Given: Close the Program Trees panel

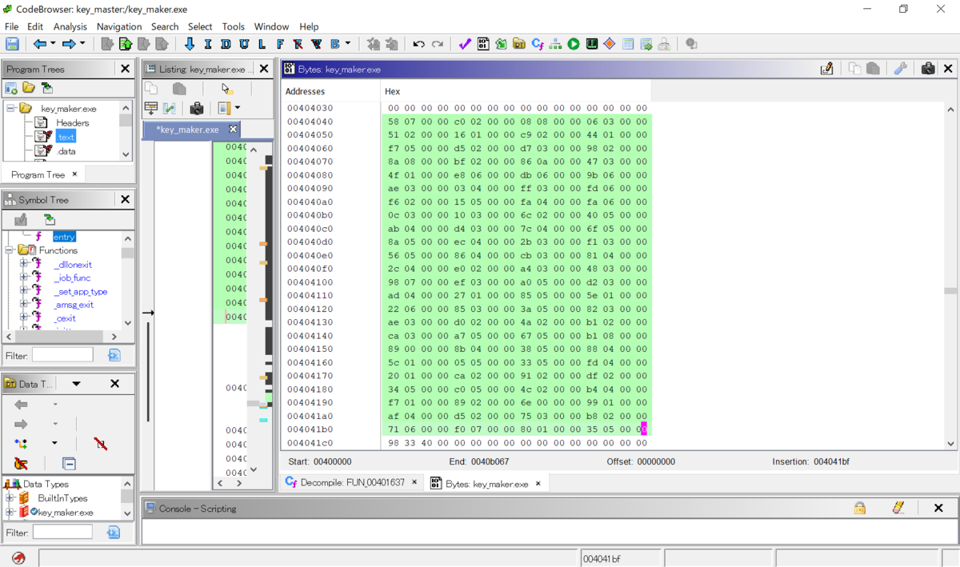Looking at the screenshot, I should click(125, 69).
